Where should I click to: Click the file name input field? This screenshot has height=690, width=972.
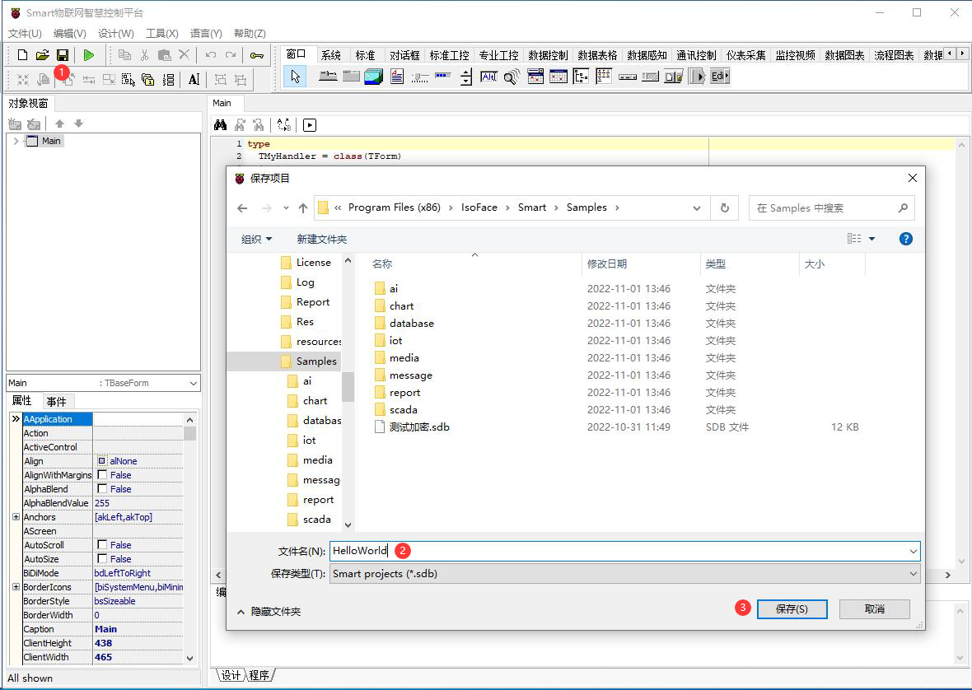click(x=620, y=551)
